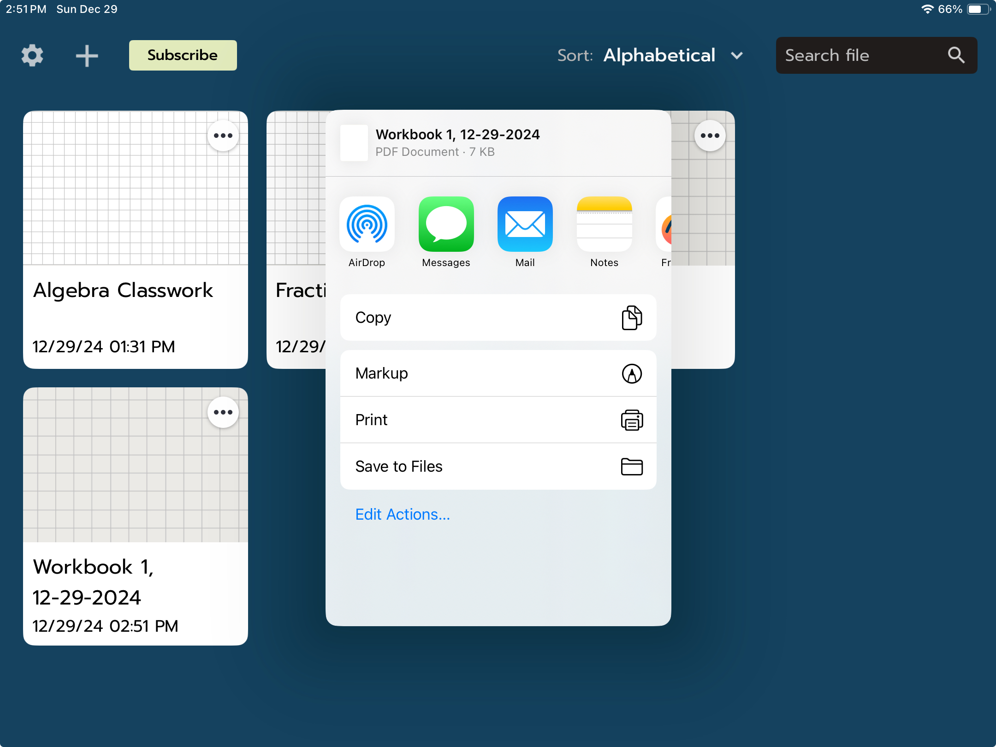Screen dimensions: 996x747
Task: Expand sort options with the chevron arrow
Action: click(x=737, y=56)
